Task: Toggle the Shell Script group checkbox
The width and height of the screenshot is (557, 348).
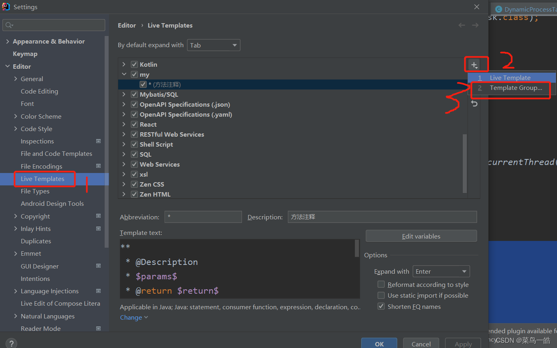Action: click(x=134, y=144)
